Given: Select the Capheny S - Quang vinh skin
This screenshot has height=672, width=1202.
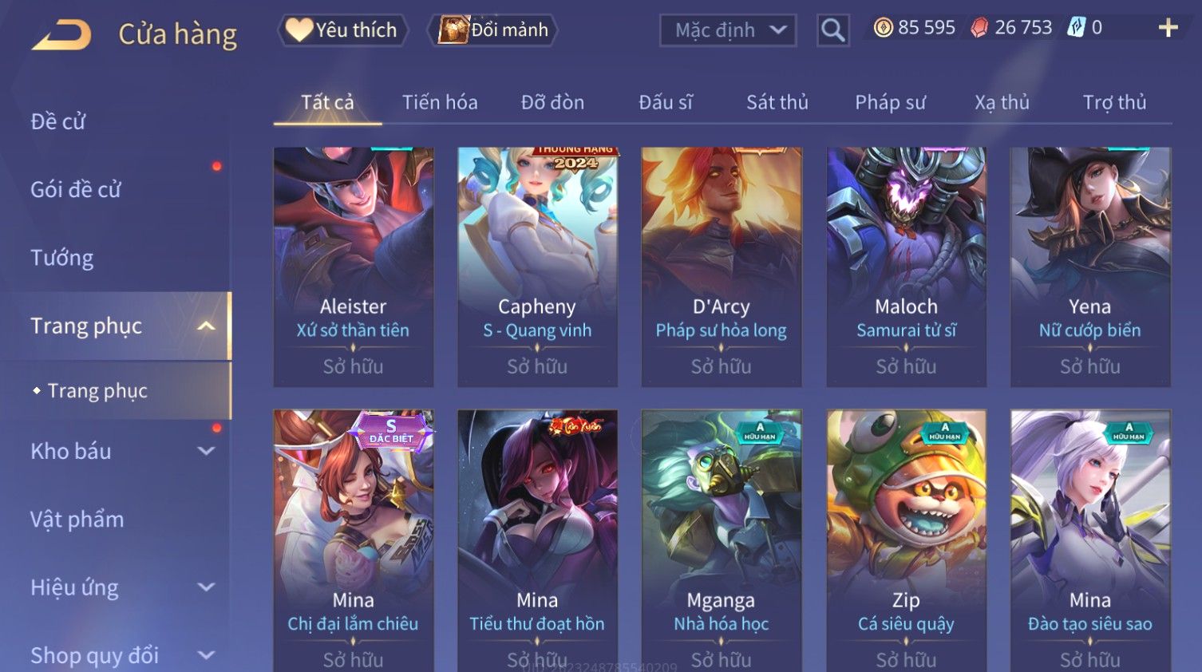Looking at the screenshot, I should [537, 267].
